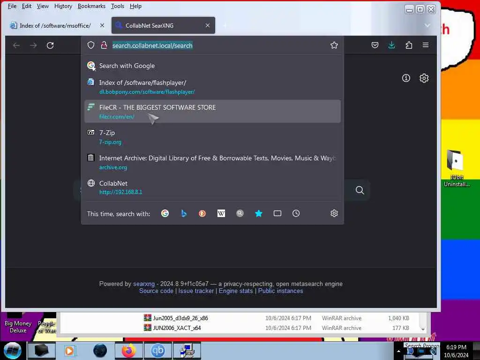Open CollabNet http://192.168.8.1 suggestion
Image resolution: width=480 pixels, height=360 pixels.
pos(212,187)
